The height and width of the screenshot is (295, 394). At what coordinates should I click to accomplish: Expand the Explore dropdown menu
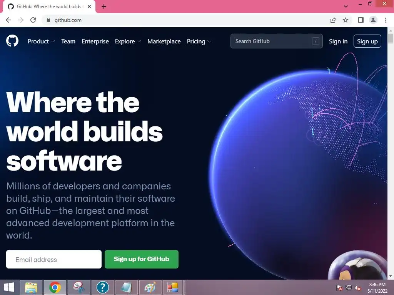[x=128, y=41]
